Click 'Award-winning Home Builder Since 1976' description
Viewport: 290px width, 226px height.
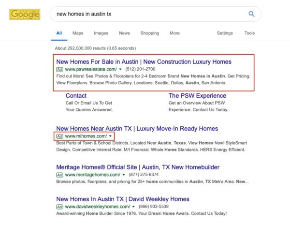click(x=142, y=213)
